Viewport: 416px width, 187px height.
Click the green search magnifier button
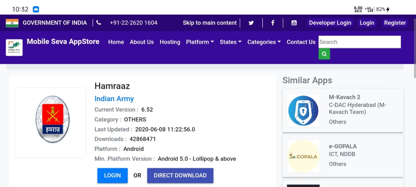pos(324,54)
